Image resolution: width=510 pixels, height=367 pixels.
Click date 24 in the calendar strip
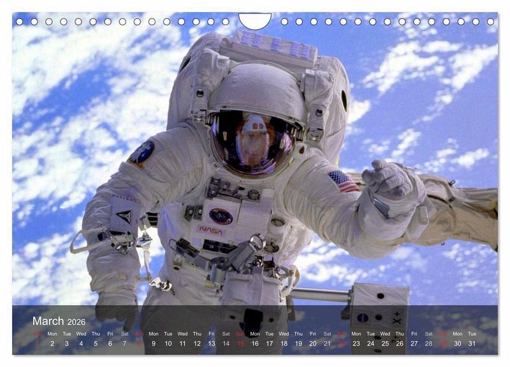[371, 343]
